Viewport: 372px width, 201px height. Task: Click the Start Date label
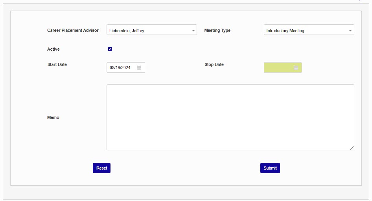[57, 64]
